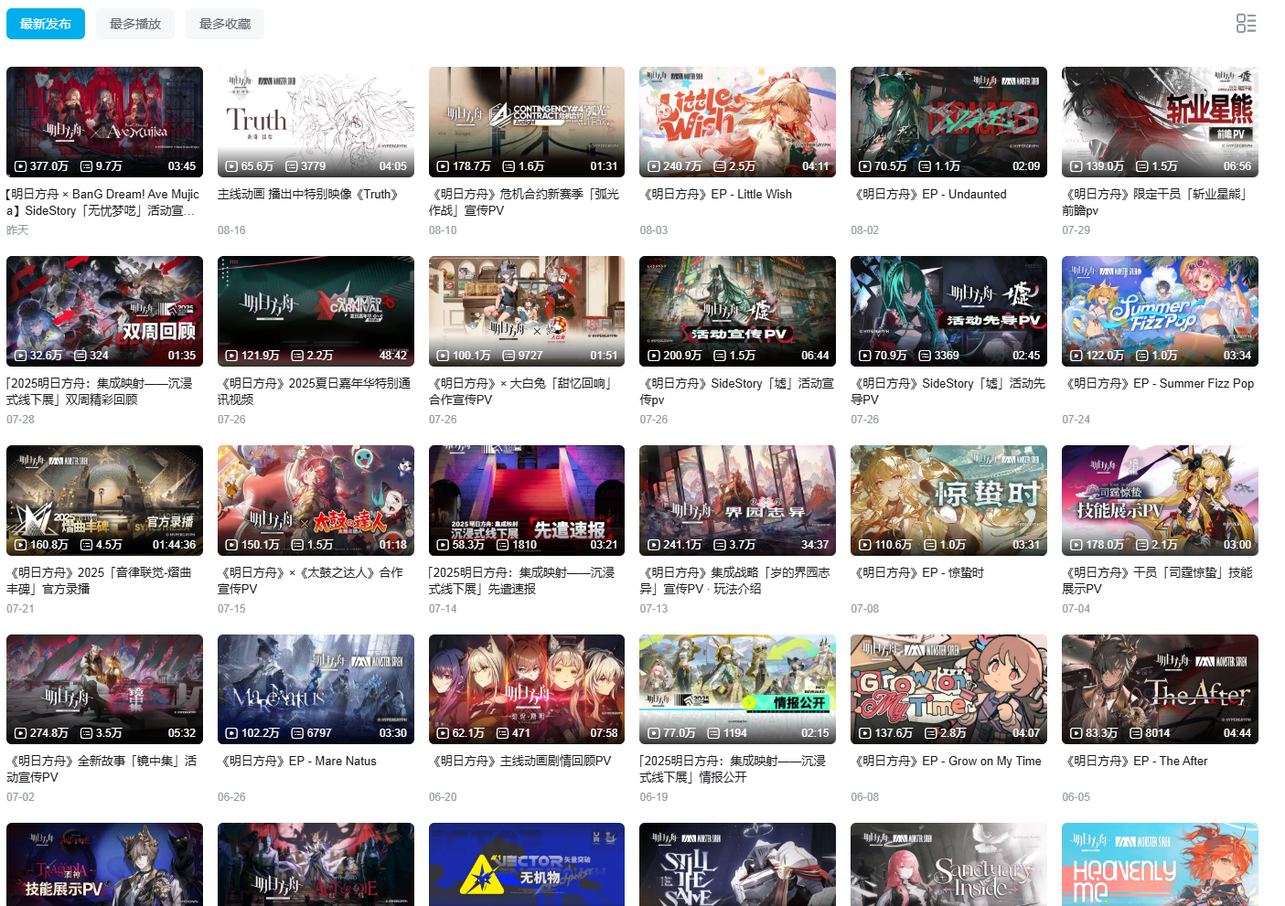Click play-count icon on Undaunted thumbnail
This screenshot has height=906, width=1285.
coord(865,166)
